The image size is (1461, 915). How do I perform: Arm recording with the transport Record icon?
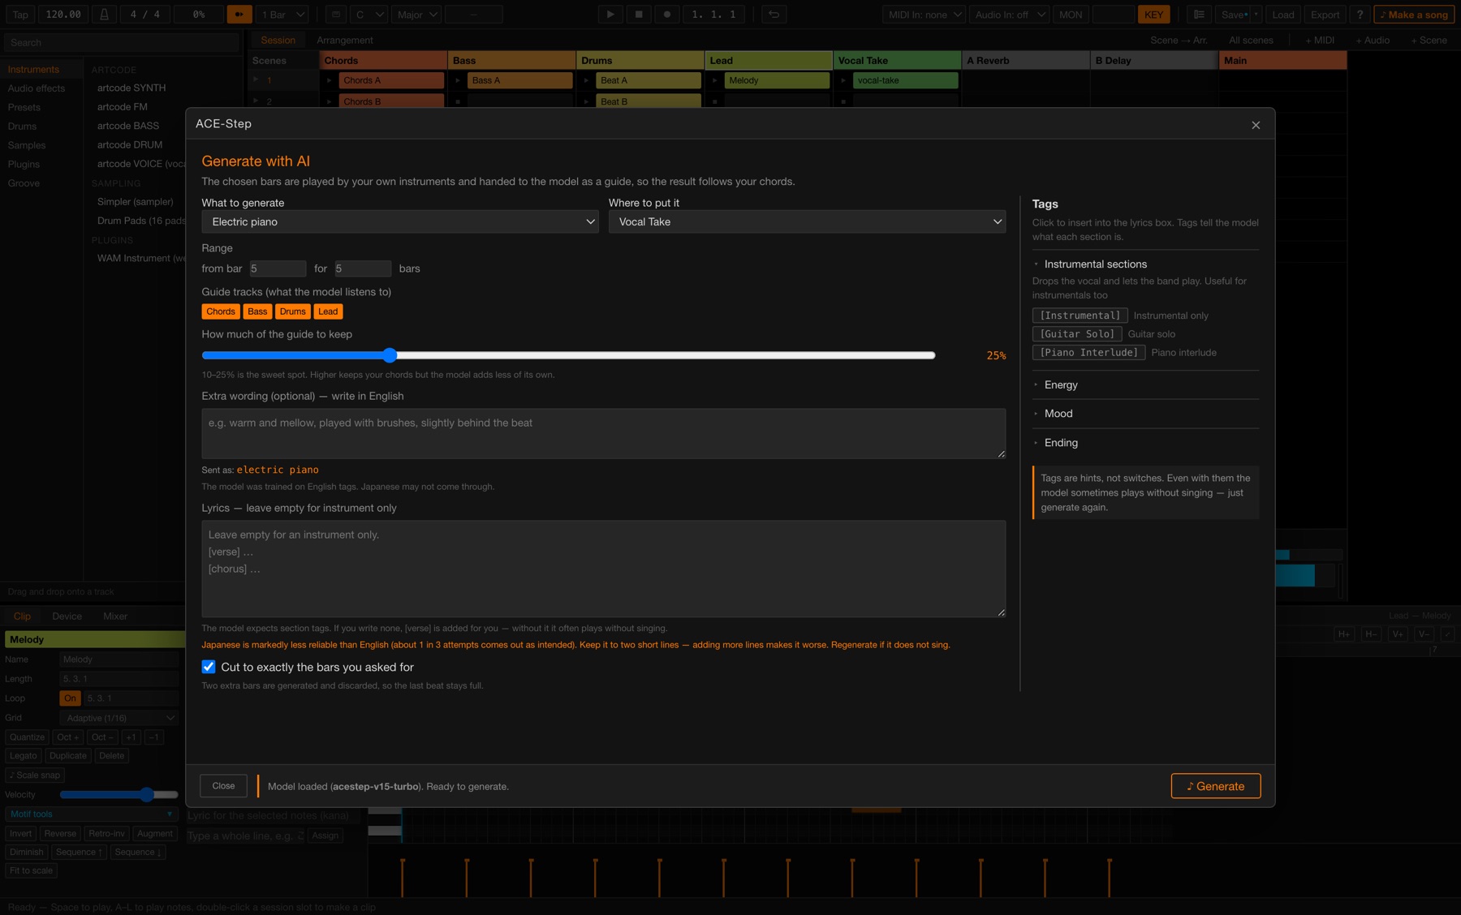[x=667, y=15]
